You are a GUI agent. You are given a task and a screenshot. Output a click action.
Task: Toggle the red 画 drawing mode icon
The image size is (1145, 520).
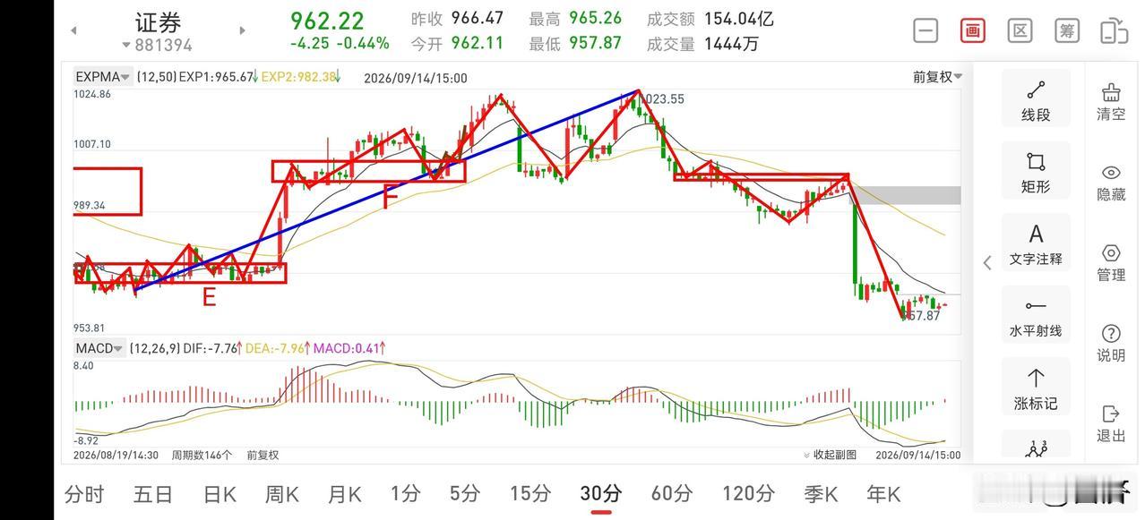(x=973, y=30)
